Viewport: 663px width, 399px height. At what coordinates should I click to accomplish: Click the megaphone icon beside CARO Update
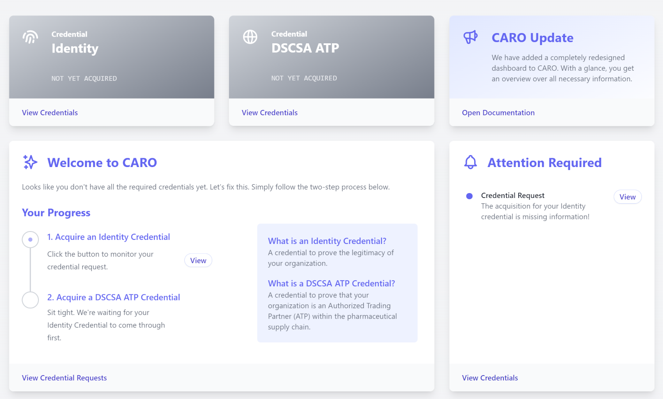(x=470, y=38)
